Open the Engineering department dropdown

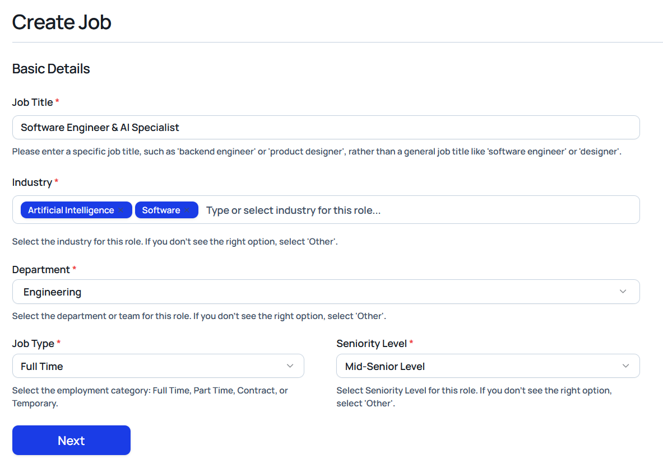point(325,292)
